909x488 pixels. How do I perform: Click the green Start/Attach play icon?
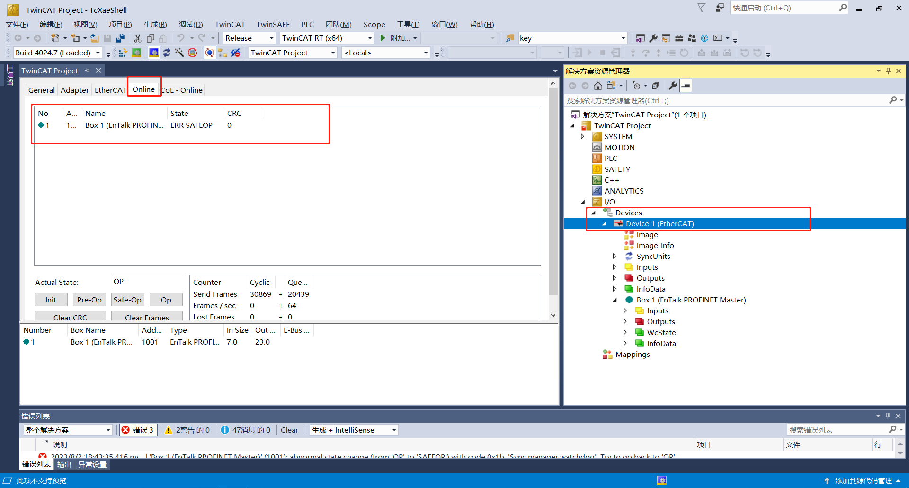pyautogui.click(x=383, y=38)
